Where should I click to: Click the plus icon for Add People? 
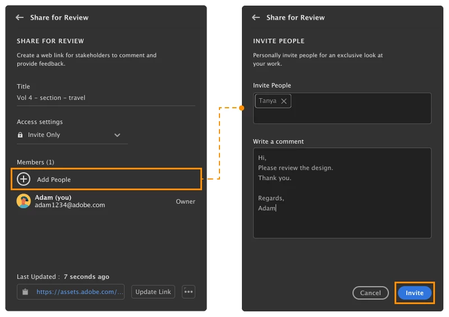(24, 179)
